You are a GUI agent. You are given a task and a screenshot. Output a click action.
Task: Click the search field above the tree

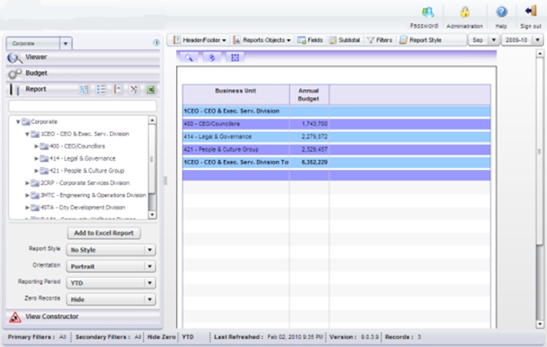[x=83, y=106]
